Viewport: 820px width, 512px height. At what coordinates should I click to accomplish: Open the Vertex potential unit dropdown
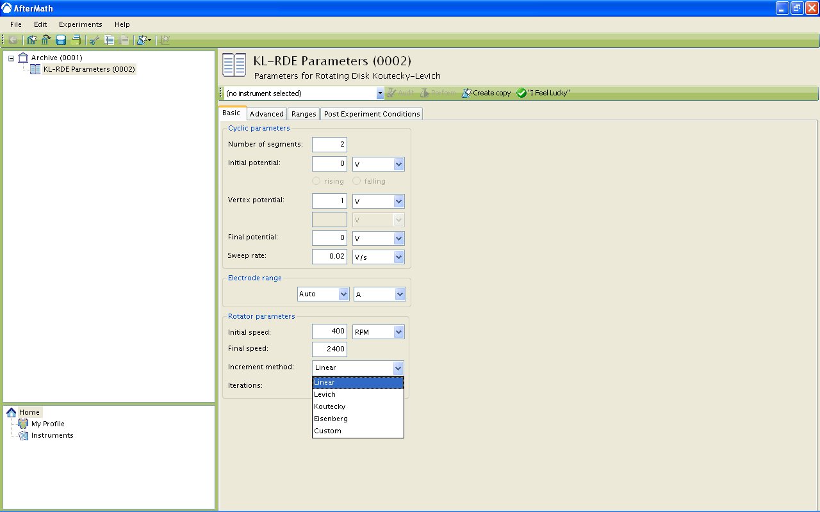(x=398, y=201)
